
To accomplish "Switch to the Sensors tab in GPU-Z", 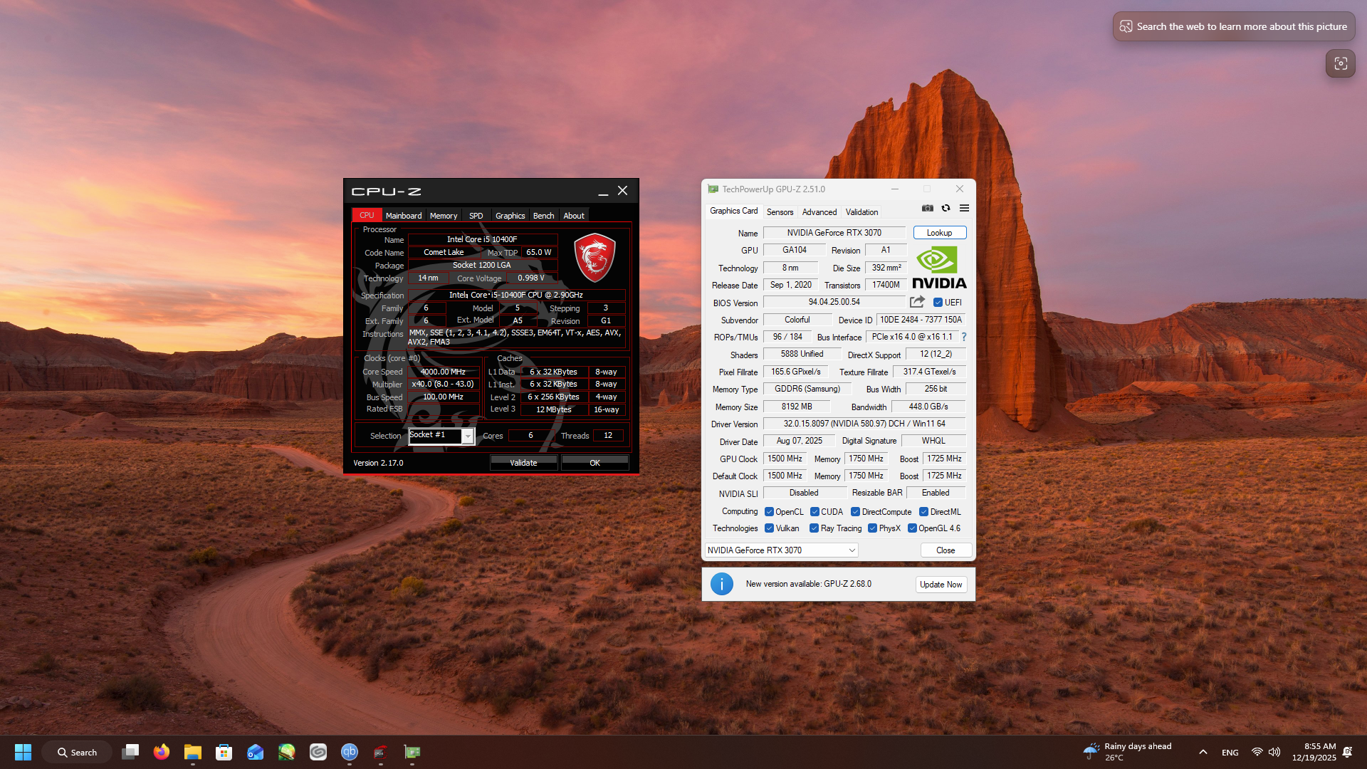I will (780, 212).
